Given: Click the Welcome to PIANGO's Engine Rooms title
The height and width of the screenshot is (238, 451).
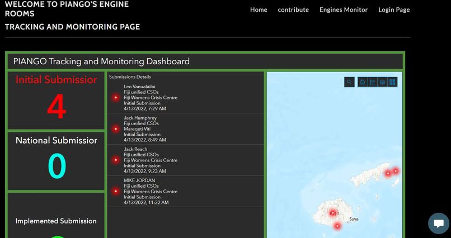Looking at the screenshot, I should (67, 9).
